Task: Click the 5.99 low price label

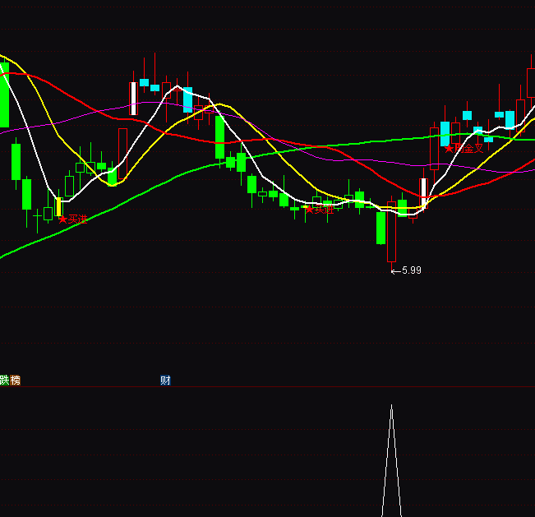Action: coord(412,270)
